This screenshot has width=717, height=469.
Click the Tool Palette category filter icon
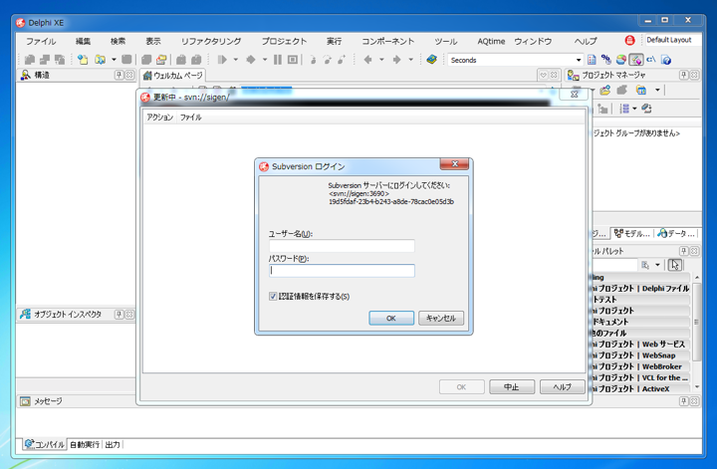coord(645,265)
